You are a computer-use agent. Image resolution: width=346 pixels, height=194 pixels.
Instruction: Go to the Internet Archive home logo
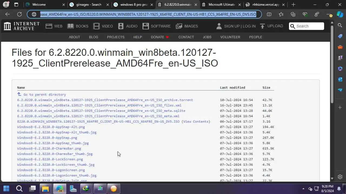coord(22,26)
